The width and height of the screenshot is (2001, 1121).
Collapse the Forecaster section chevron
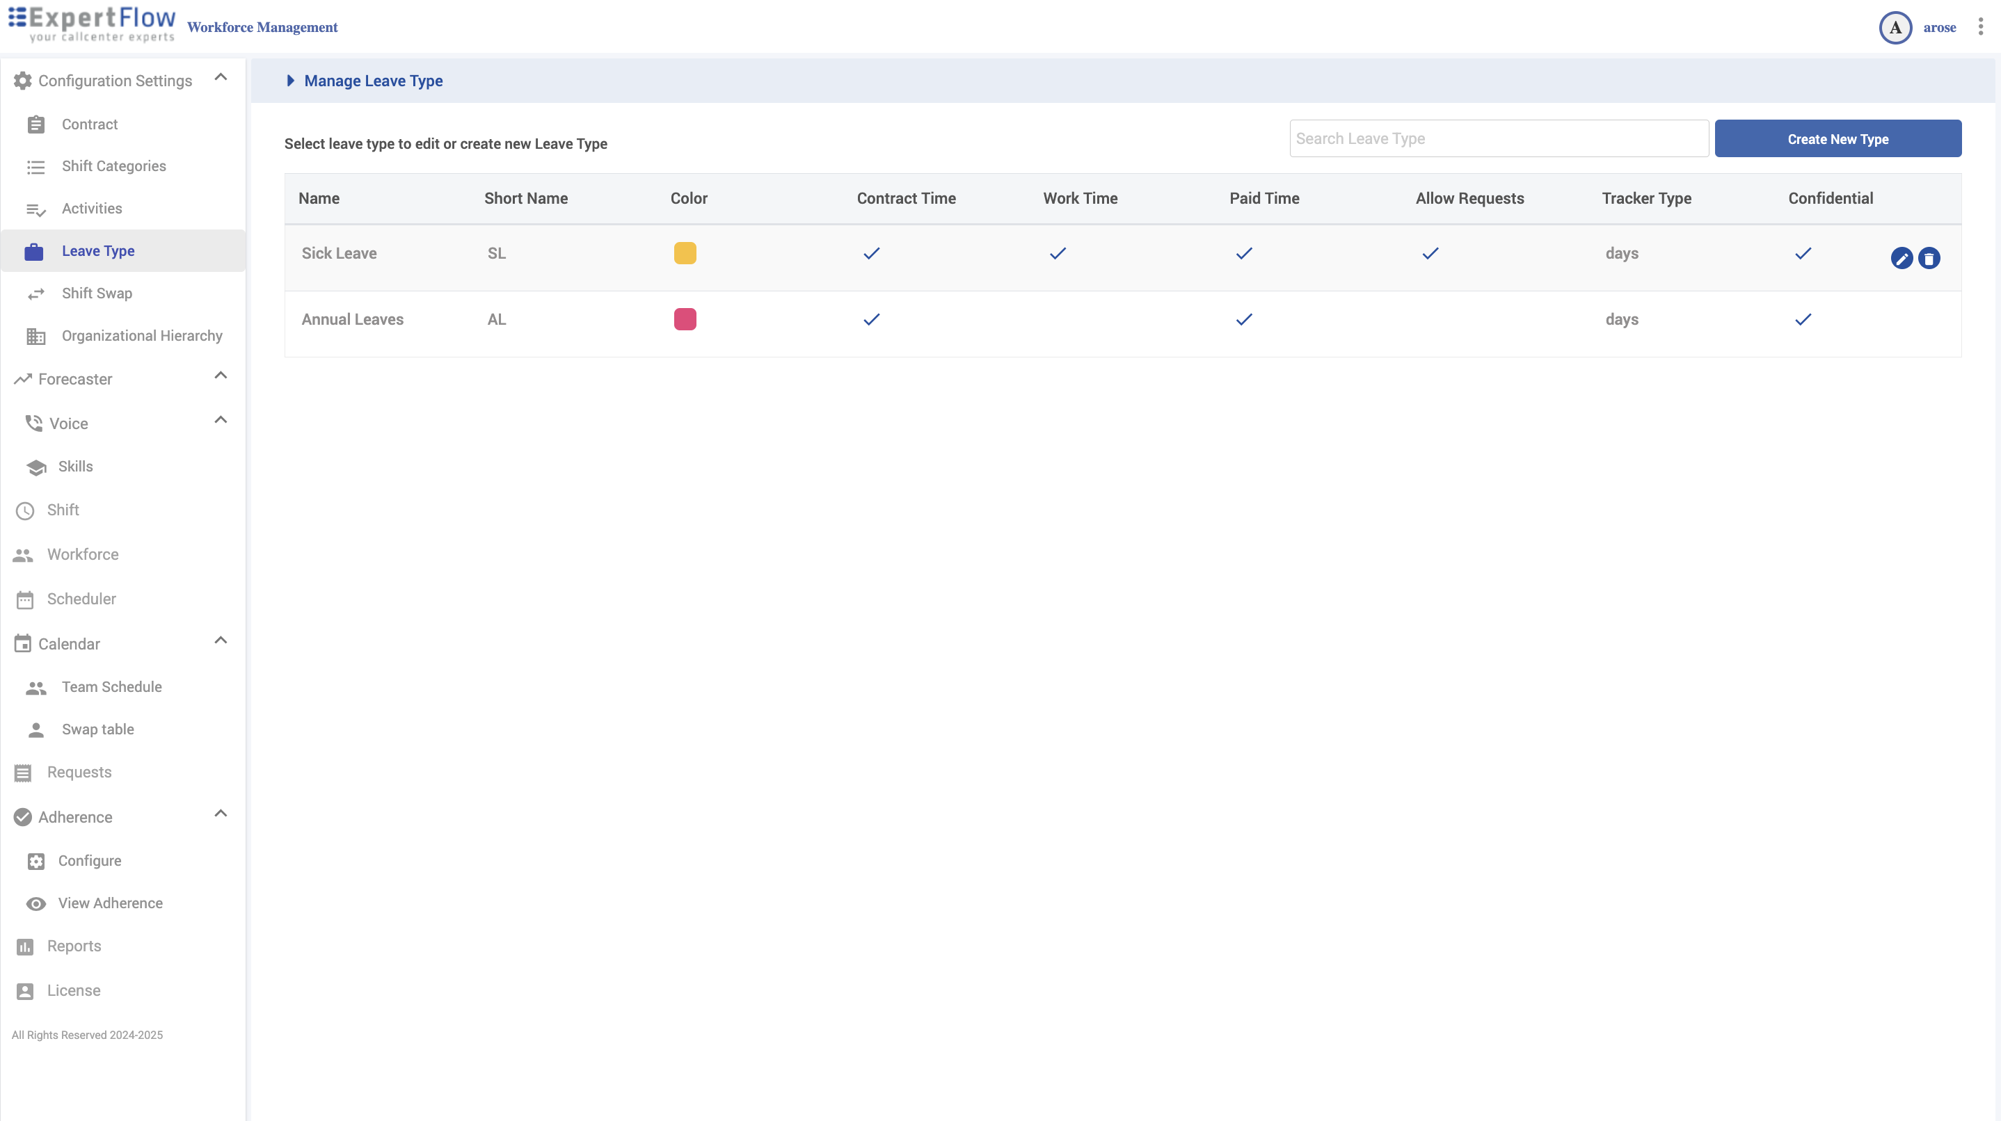(x=221, y=376)
